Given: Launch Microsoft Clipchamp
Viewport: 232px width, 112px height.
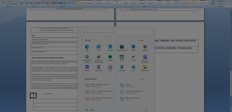Looking at the screenshot, I should click(145, 59).
